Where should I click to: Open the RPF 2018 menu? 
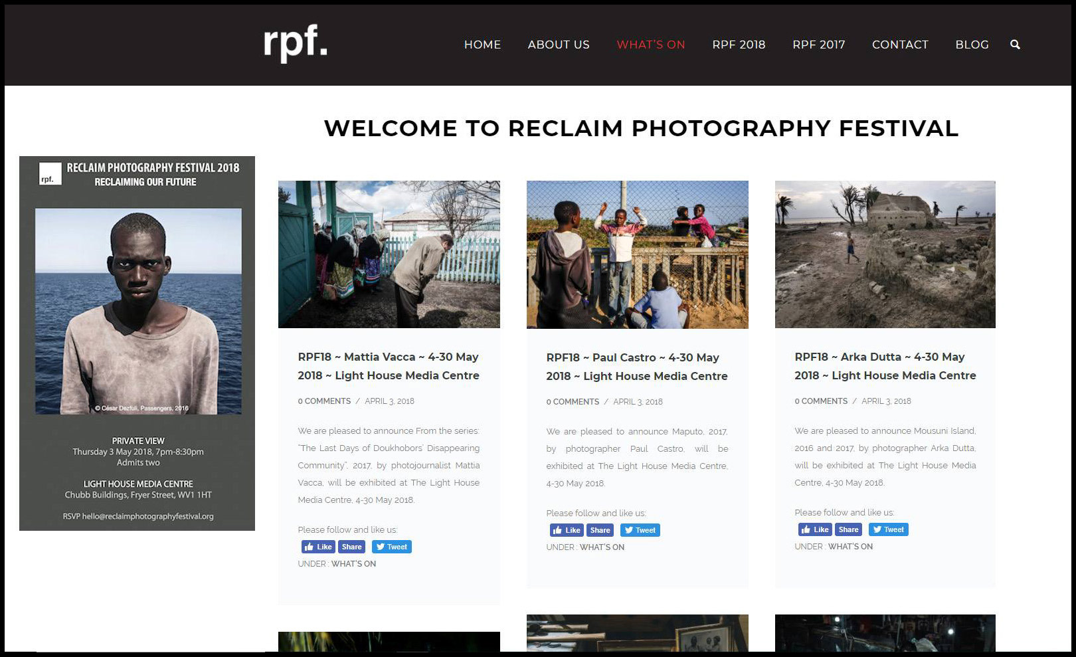pyautogui.click(x=739, y=45)
